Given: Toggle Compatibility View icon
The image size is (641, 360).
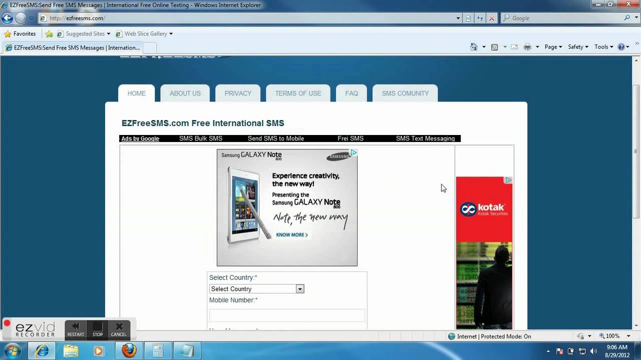Looking at the screenshot, I should (469, 18).
